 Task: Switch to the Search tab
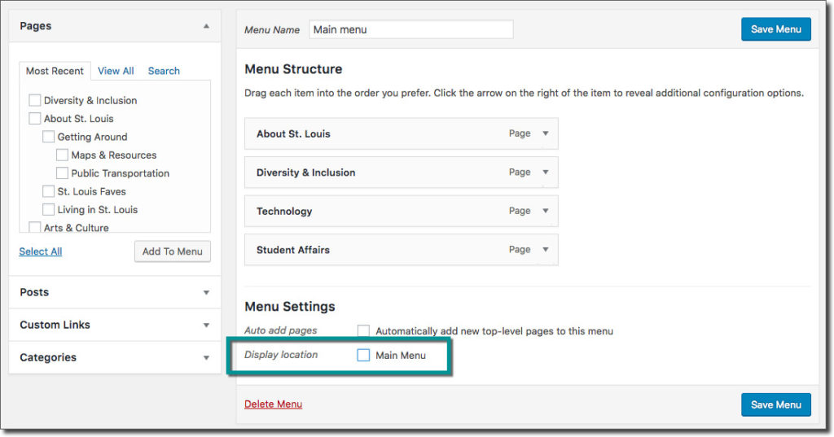(164, 71)
